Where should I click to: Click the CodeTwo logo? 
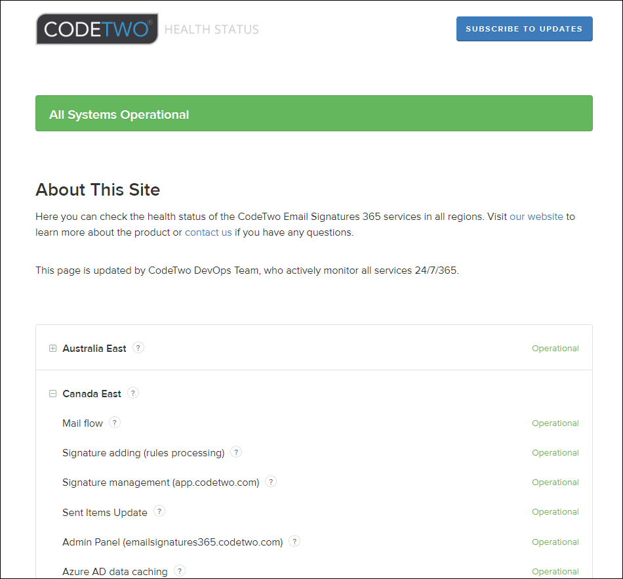[x=97, y=29]
